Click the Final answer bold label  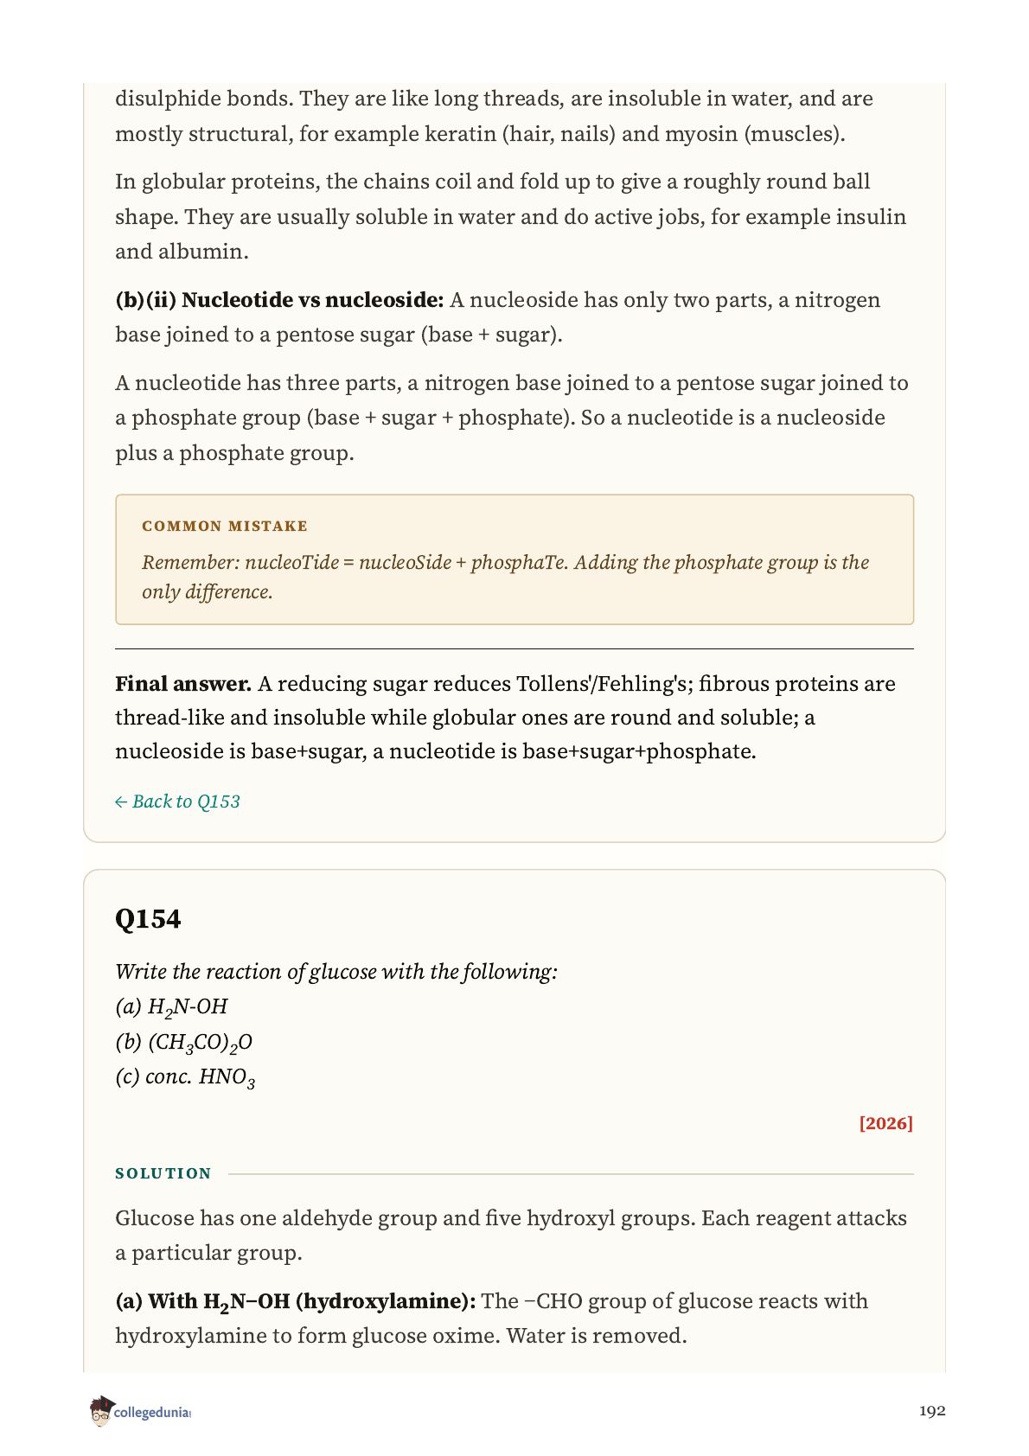[183, 684]
